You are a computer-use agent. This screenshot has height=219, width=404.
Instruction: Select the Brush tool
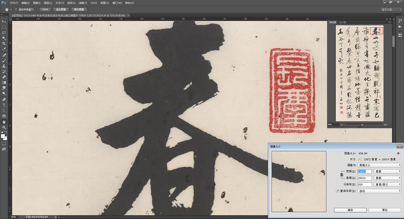(4, 61)
